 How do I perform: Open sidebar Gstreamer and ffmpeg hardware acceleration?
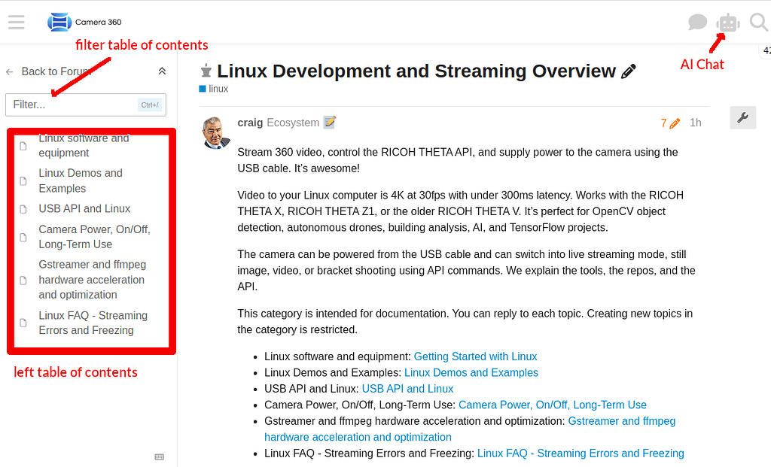point(93,280)
